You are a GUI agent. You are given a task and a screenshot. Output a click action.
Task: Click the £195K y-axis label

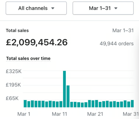[13, 85]
